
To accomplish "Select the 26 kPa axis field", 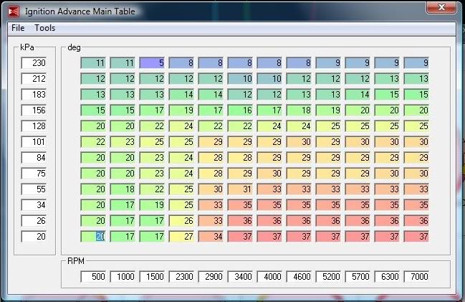I will [34, 221].
